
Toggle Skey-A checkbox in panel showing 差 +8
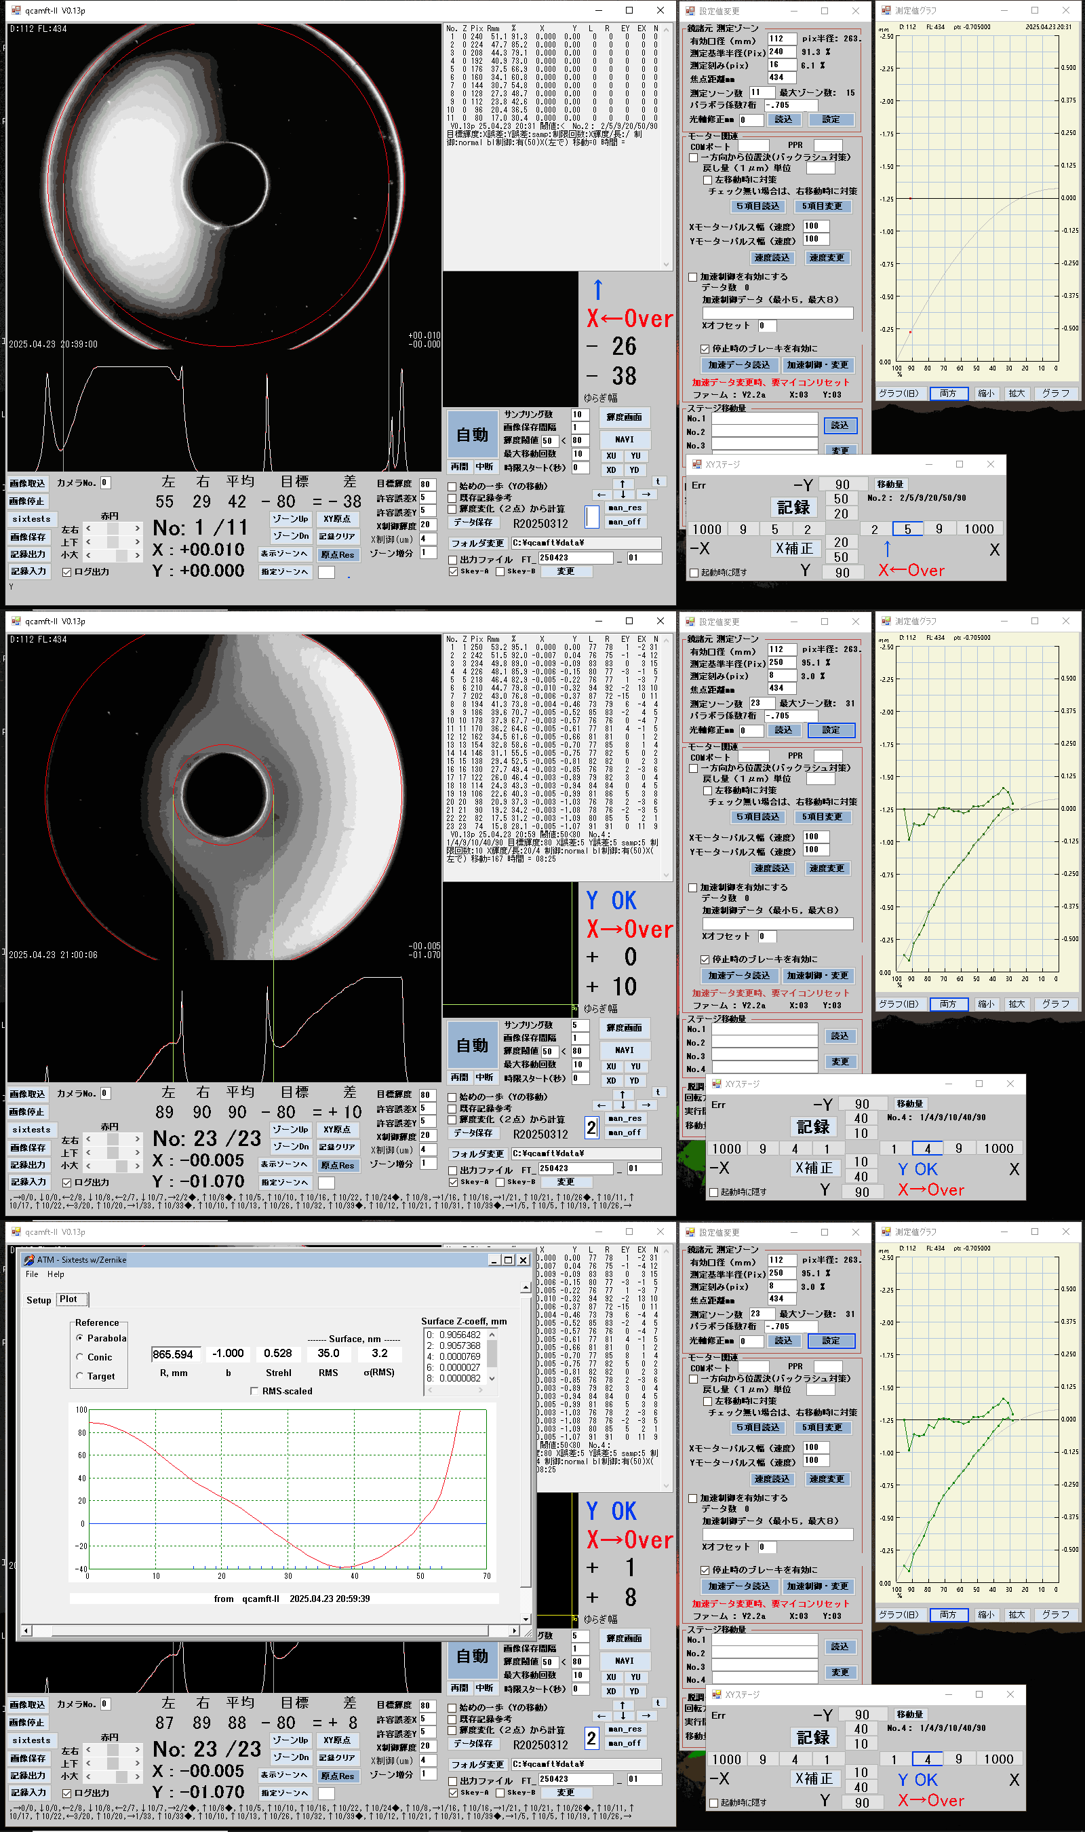[453, 1793]
